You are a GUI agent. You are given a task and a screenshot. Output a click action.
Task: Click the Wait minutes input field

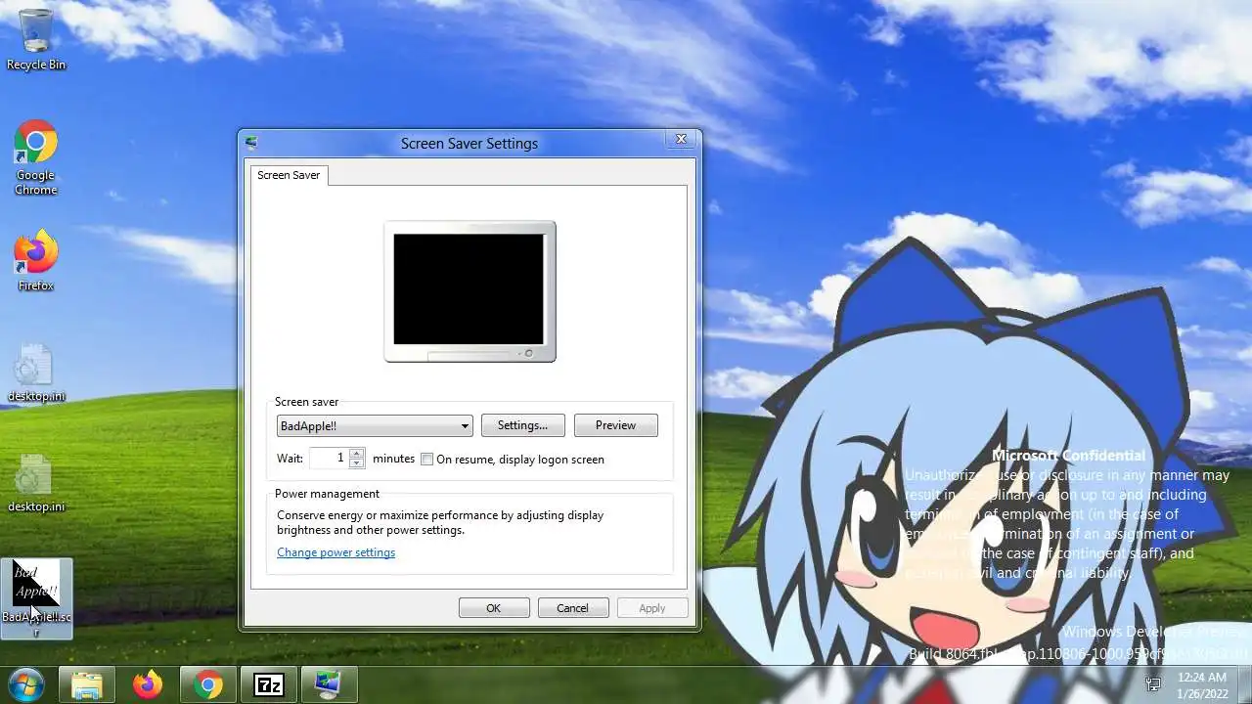[330, 458]
